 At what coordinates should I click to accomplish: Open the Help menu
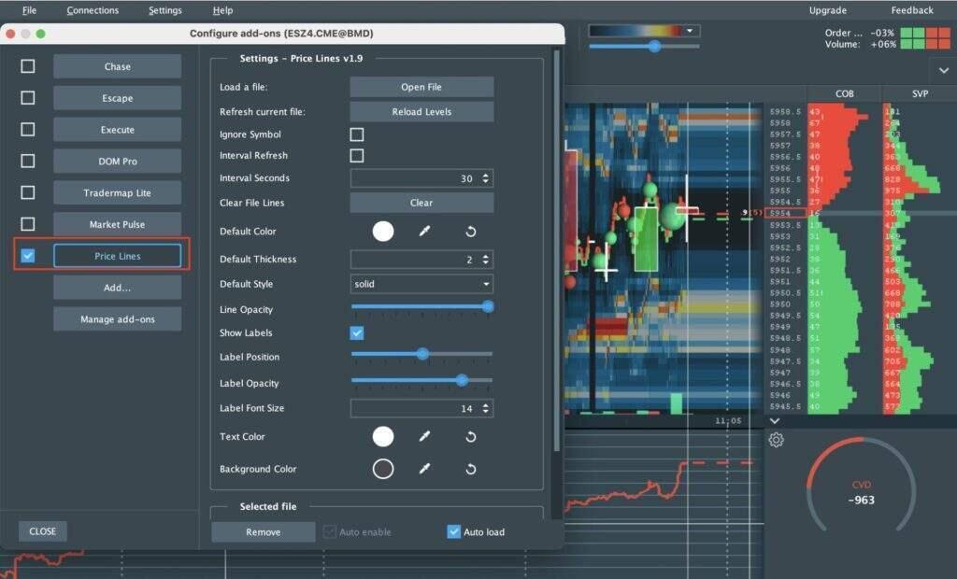[222, 10]
